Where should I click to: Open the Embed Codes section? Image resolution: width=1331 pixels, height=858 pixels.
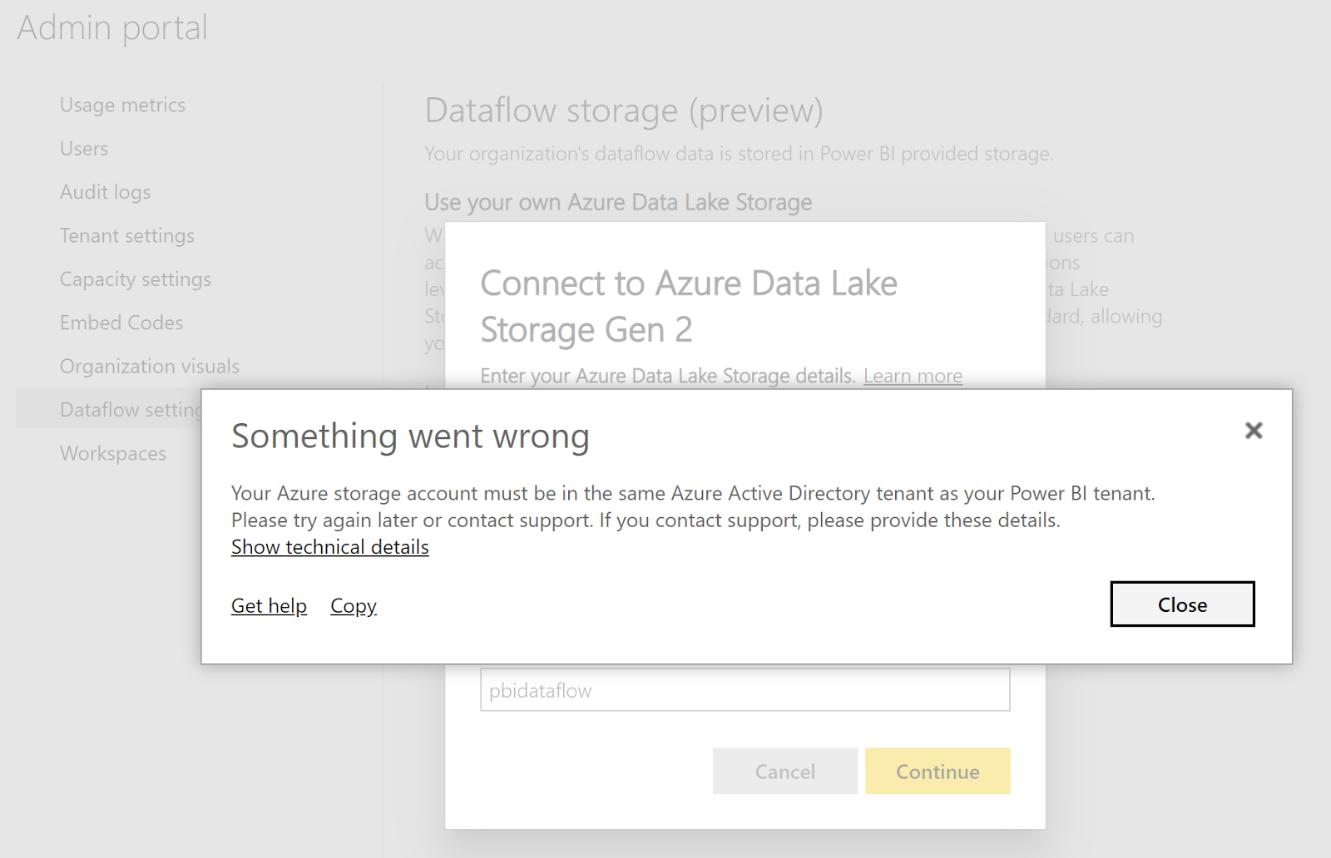(x=121, y=323)
